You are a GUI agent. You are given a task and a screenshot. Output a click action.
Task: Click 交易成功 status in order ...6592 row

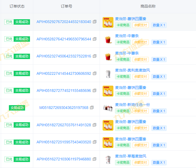click(22, 73)
